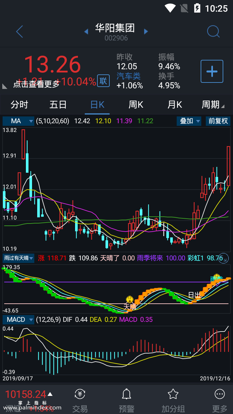The height and width of the screenshot is (414, 233).
Task: Toggle the 前复权 adjustment button
Action: click(x=218, y=121)
